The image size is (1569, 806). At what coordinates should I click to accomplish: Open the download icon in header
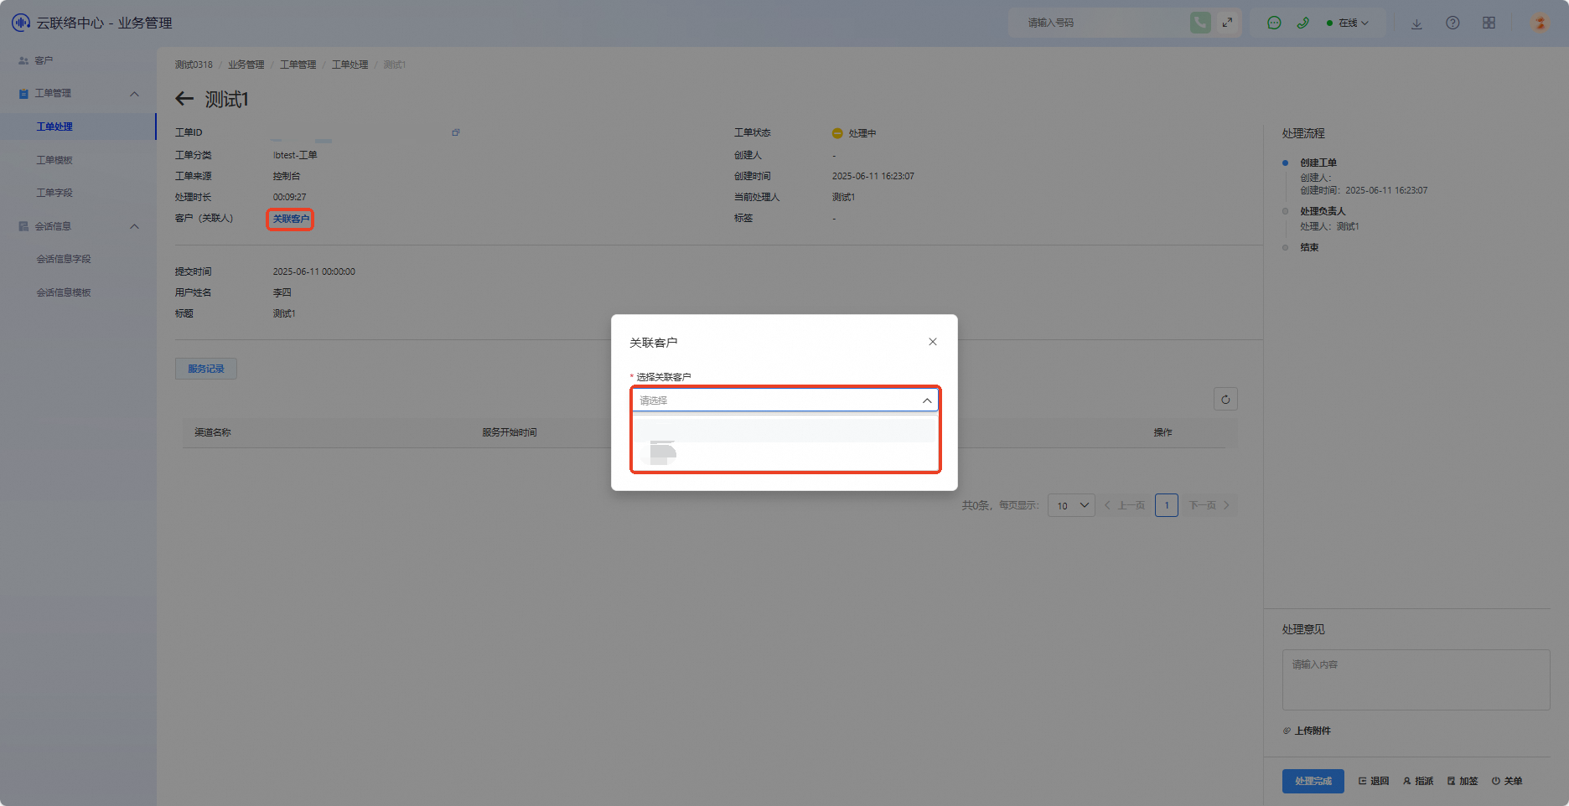(x=1416, y=23)
